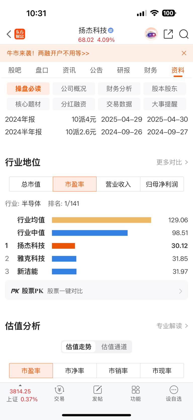Image resolution: width=193 pixels, height=420 pixels.
Task: Switch to the 公告 tab
Action: 96,70
